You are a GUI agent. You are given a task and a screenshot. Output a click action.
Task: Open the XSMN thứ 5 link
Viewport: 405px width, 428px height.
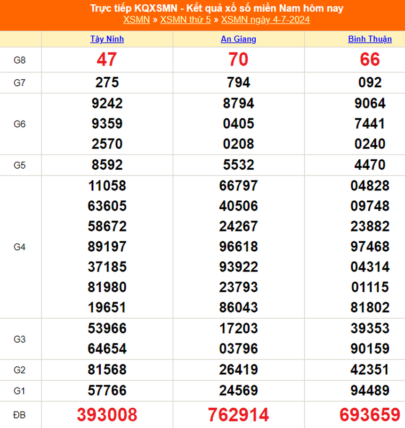click(x=186, y=20)
